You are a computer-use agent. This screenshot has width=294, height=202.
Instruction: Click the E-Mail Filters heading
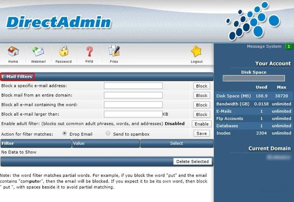click(x=17, y=77)
